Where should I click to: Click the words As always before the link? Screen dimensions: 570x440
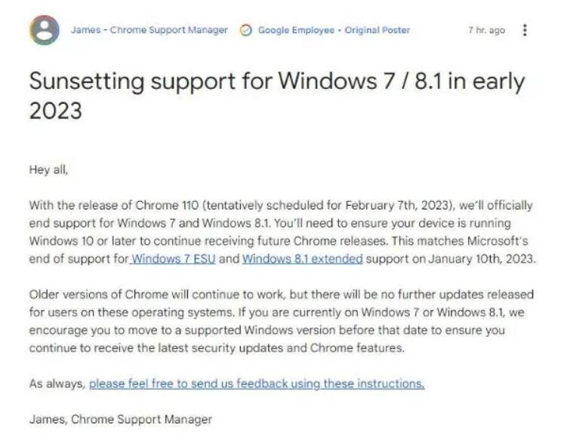pyautogui.click(x=57, y=383)
